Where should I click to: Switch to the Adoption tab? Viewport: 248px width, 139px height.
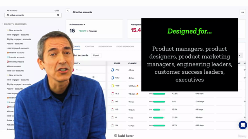tap(89, 46)
